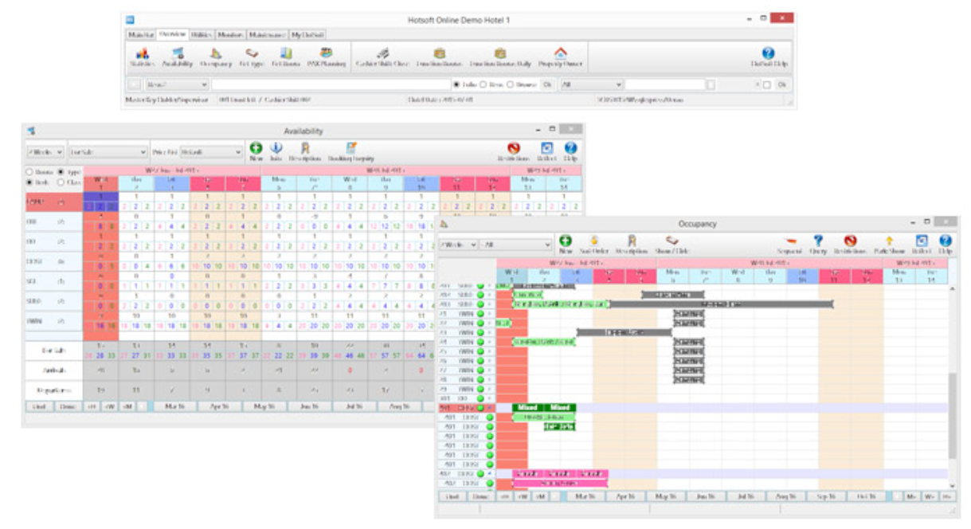Click the Query icon in Occupancy
Viewport: 971px width, 529px height.
coord(817,244)
